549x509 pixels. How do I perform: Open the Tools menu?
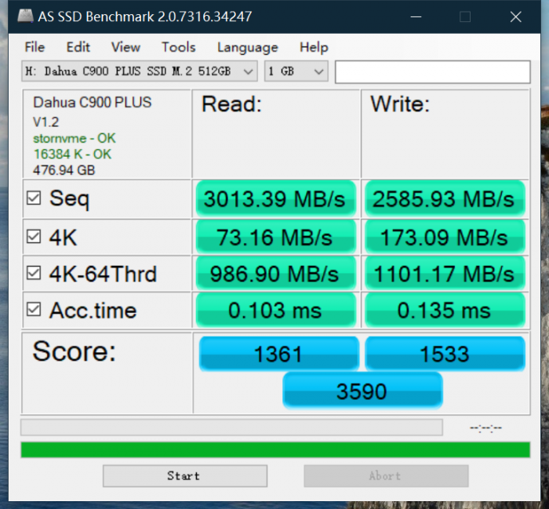(x=178, y=47)
